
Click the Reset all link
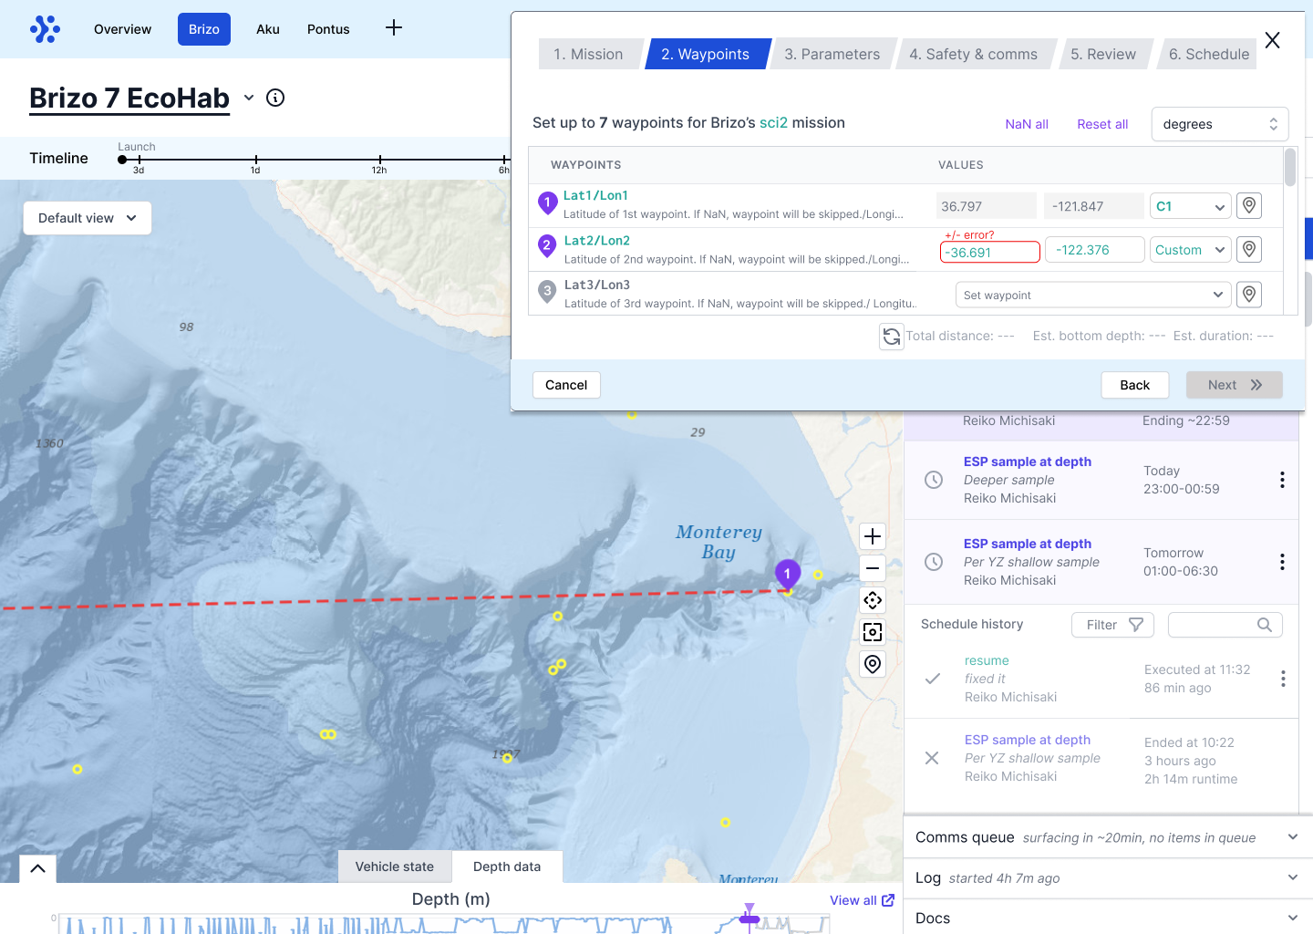(x=1102, y=124)
